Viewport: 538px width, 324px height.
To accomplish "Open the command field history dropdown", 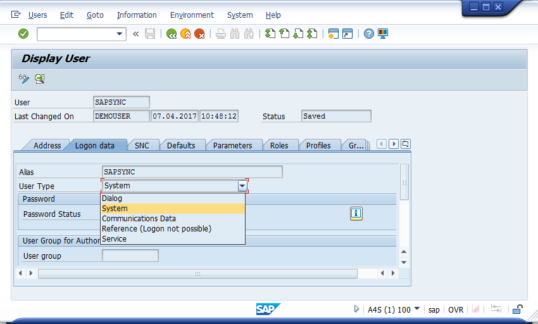I will point(119,34).
